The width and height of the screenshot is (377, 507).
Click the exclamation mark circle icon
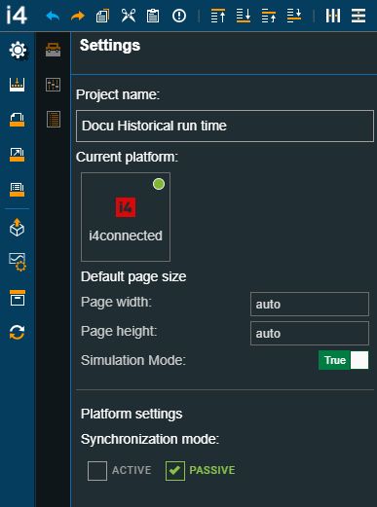[179, 16]
